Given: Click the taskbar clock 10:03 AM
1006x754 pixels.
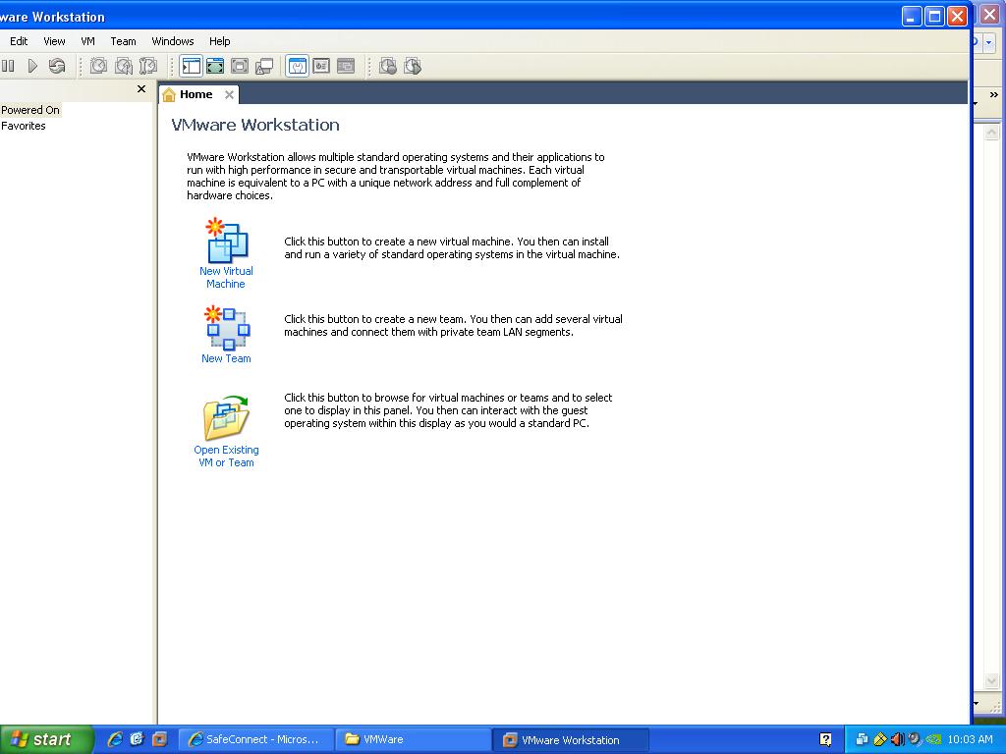Looking at the screenshot, I should [x=970, y=739].
